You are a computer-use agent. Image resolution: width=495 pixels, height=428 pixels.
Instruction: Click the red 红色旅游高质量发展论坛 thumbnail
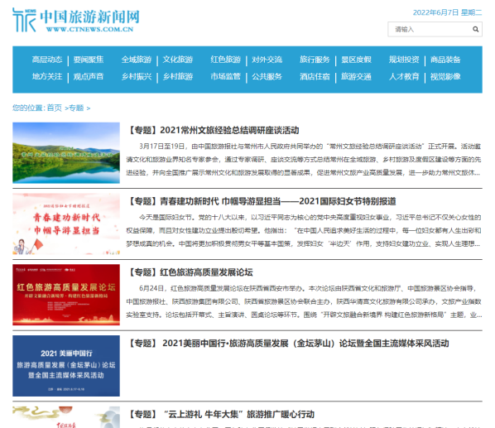tap(66, 295)
